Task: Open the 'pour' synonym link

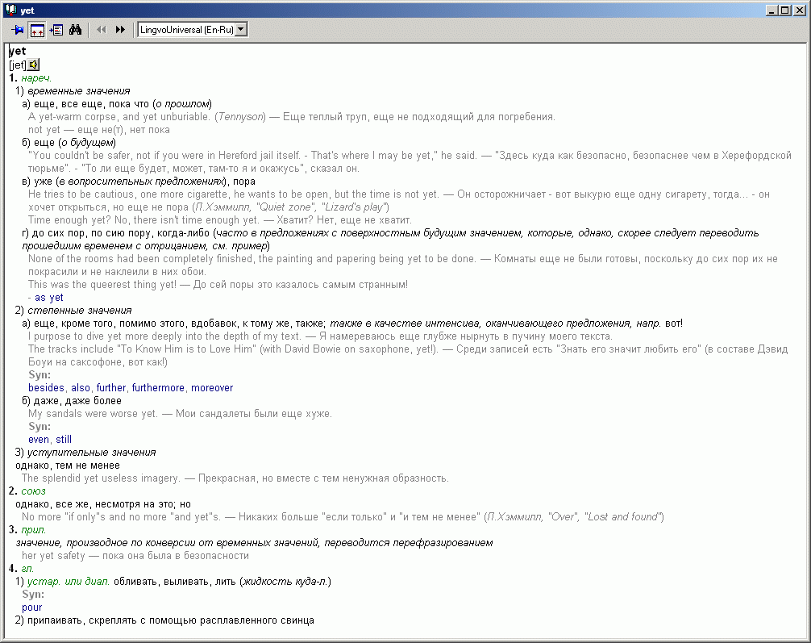Action: pyautogui.click(x=32, y=608)
